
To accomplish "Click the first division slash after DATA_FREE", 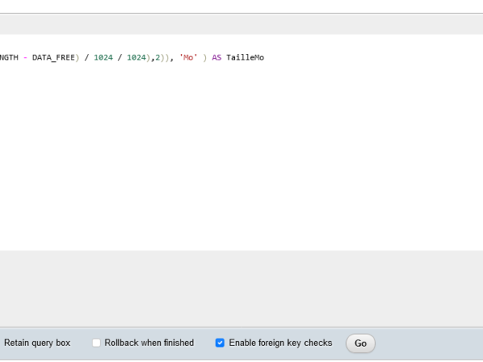I will (x=86, y=58).
